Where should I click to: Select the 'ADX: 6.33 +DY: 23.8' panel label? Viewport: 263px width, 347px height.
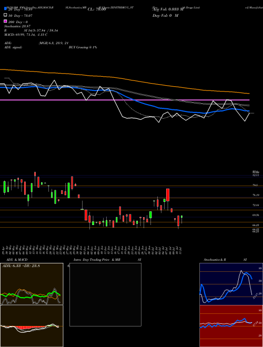[x=21, y=266]
